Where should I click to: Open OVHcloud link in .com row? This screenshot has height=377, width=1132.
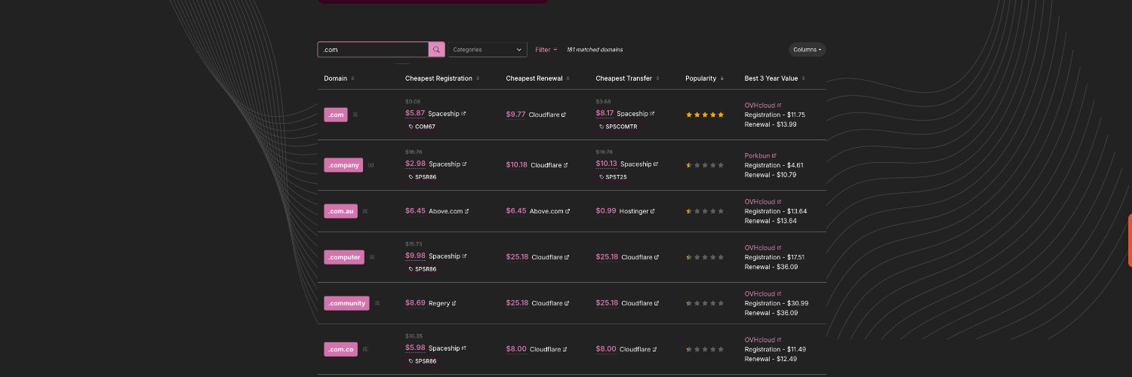763,105
